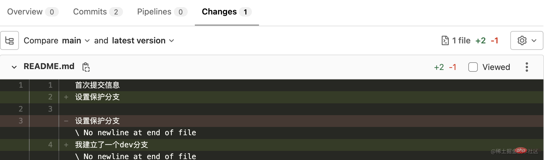
Task: Open the latest version dropdown
Action: click(143, 40)
